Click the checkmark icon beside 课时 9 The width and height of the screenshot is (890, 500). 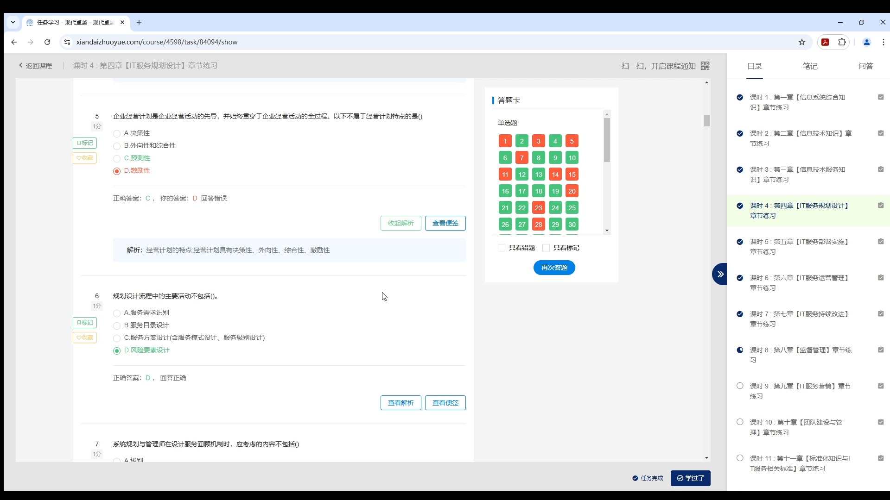tap(881, 386)
